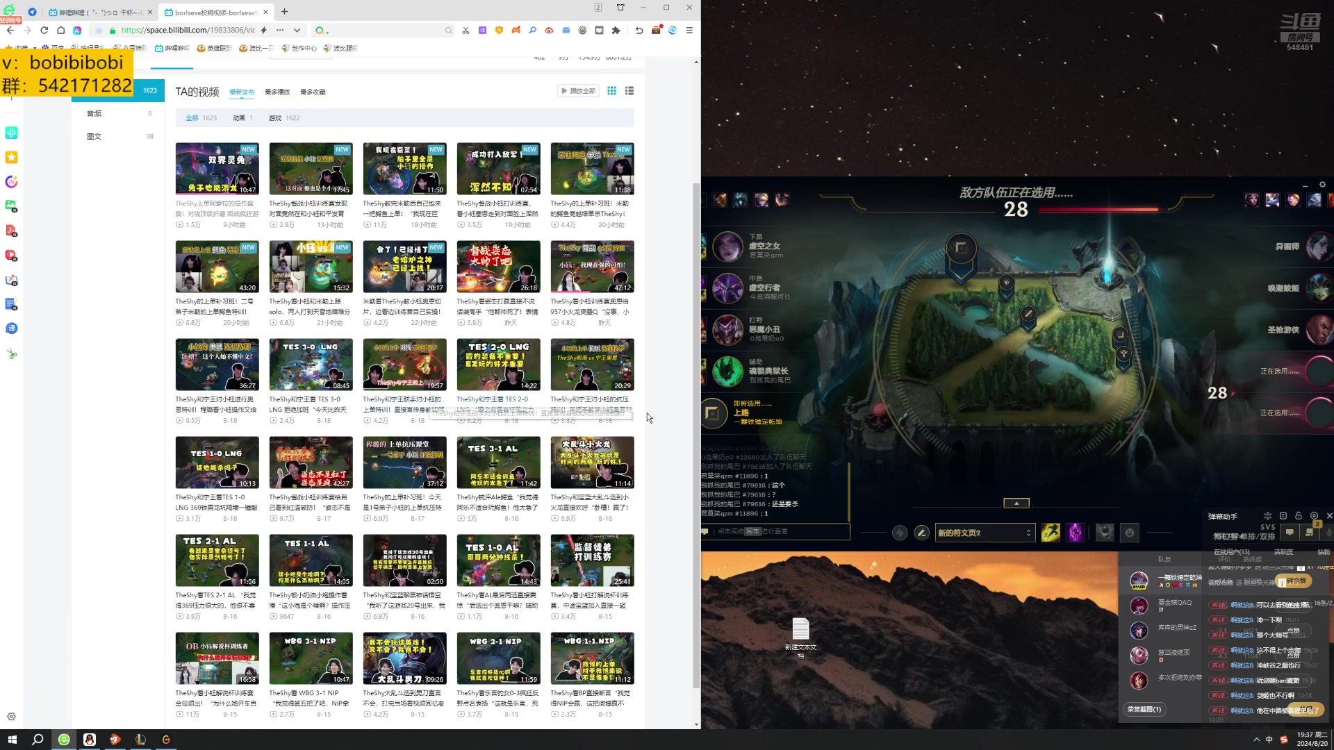Select the purple summoner spell icon

[x=1076, y=533]
